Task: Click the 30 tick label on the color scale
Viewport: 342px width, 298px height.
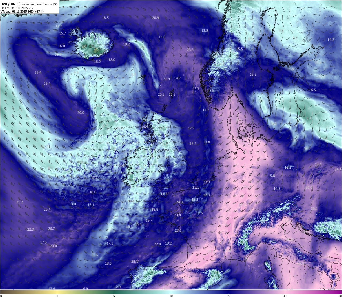Action: tap(285, 296)
